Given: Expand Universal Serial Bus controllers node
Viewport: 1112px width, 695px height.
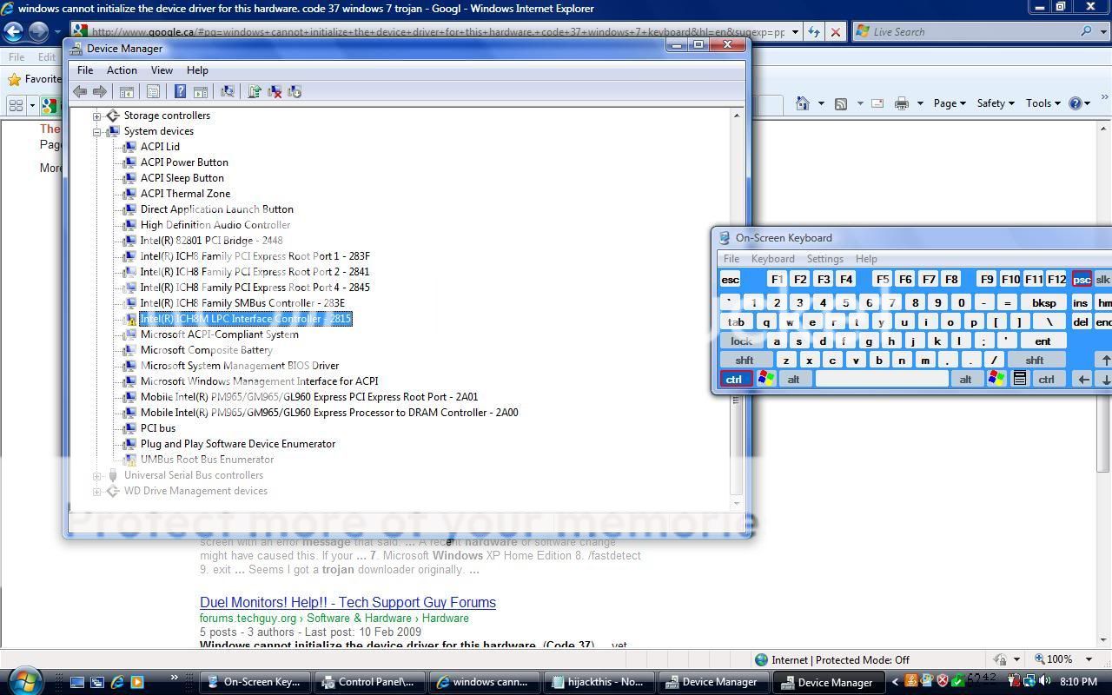Looking at the screenshot, I should (97, 475).
